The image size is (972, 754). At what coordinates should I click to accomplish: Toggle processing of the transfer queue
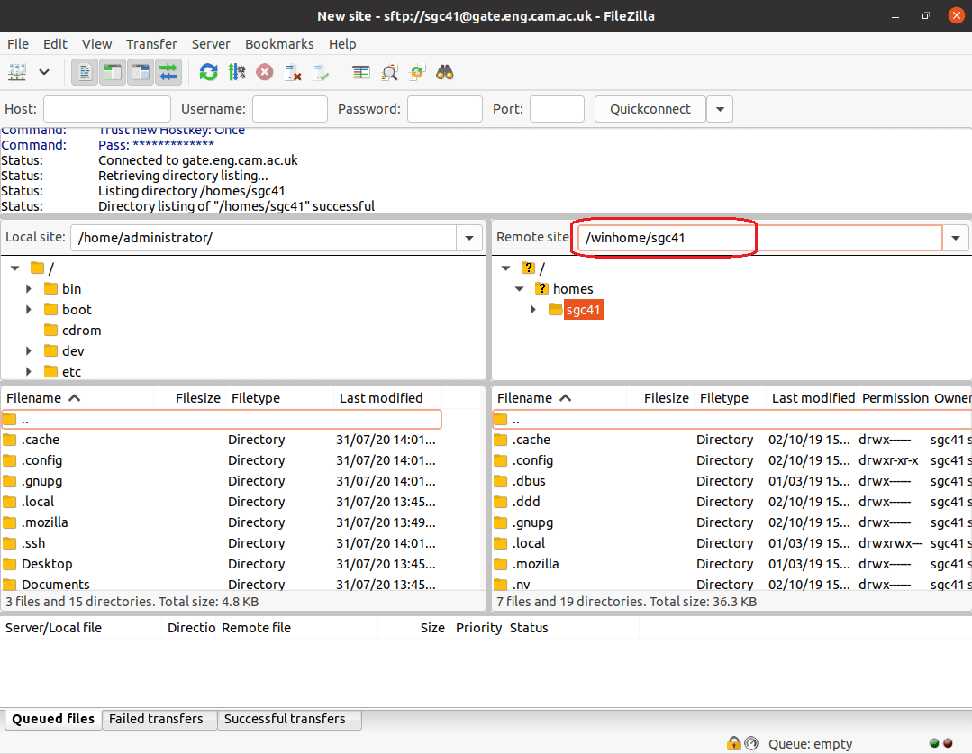click(237, 72)
